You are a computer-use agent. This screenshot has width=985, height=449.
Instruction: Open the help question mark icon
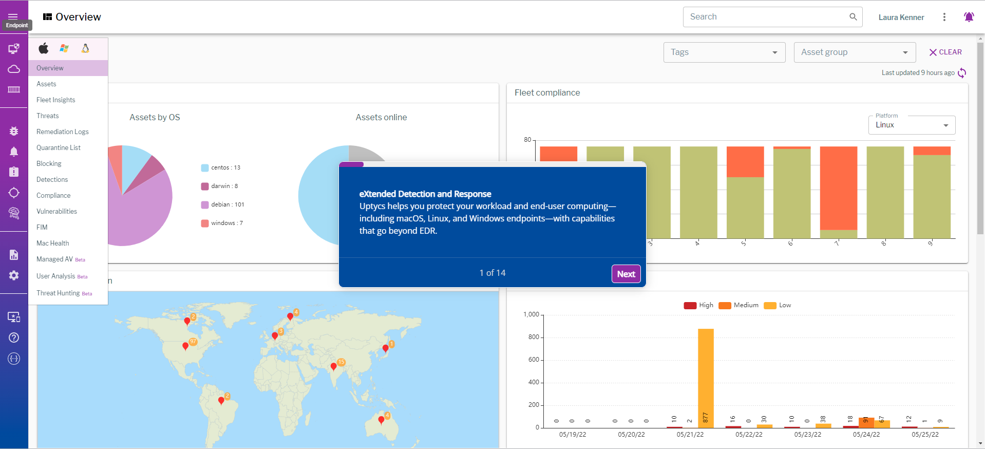[14, 338]
